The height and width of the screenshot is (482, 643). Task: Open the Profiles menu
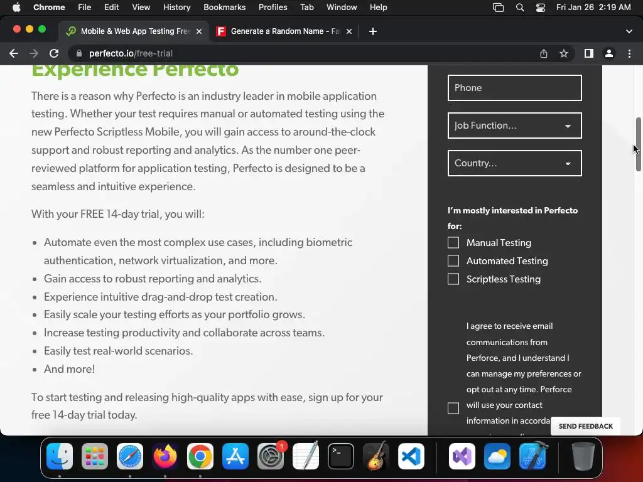click(273, 8)
